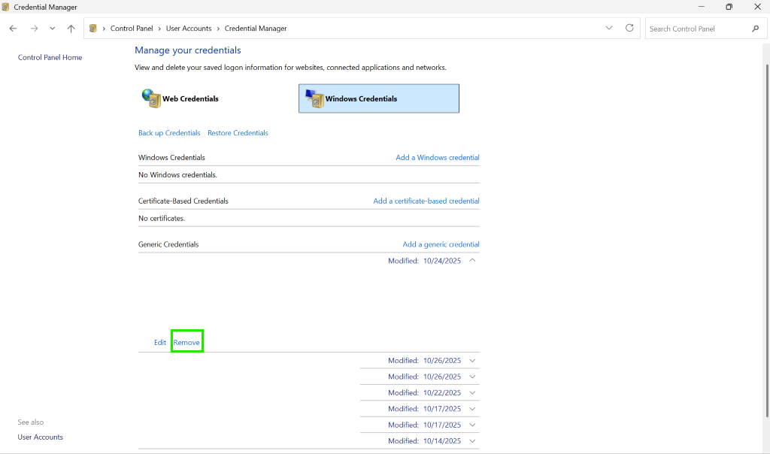The image size is (770, 454).
Task: Click the "Generic Credentials" section label
Action: click(168, 244)
